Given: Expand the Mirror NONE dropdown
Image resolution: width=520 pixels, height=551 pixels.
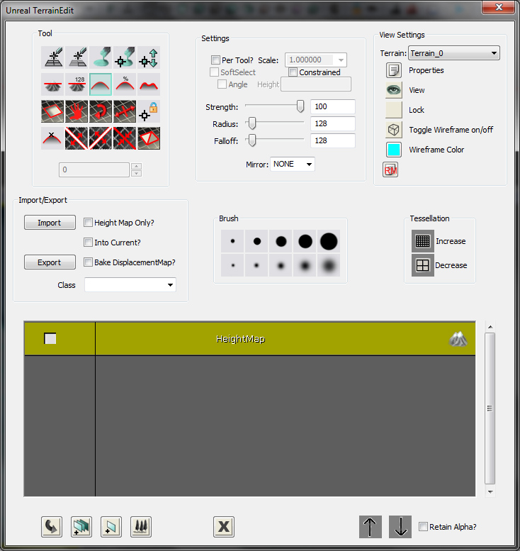Looking at the screenshot, I should click(293, 164).
